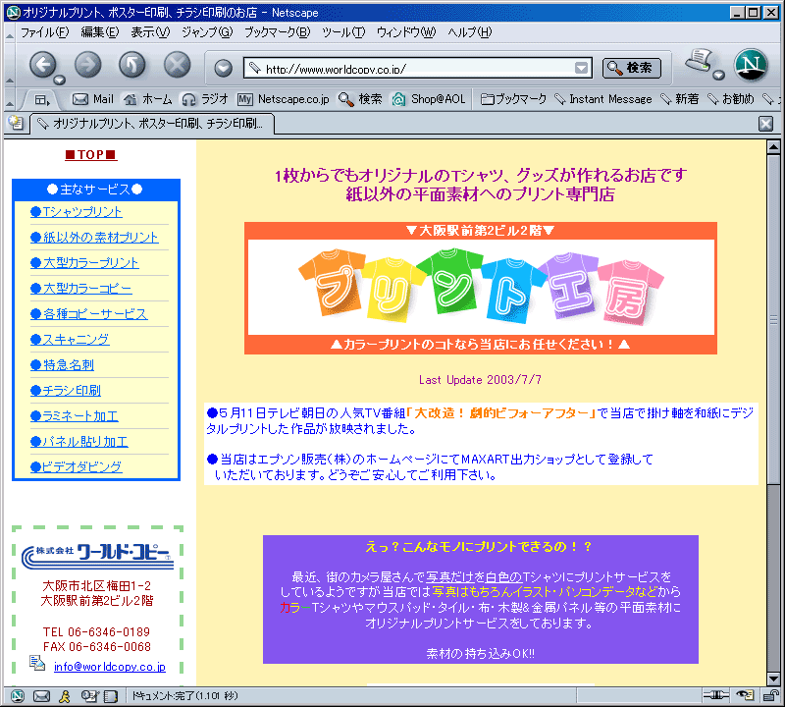Image resolution: width=785 pixels, height=707 pixels.
Task: Click info@worldcopy.co.jp email link
Action: pyautogui.click(x=110, y=667)
